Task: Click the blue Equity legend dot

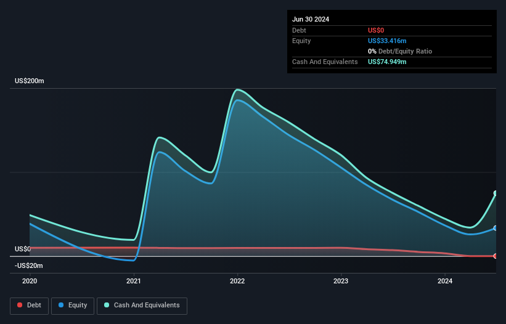Action: point(61,305)
